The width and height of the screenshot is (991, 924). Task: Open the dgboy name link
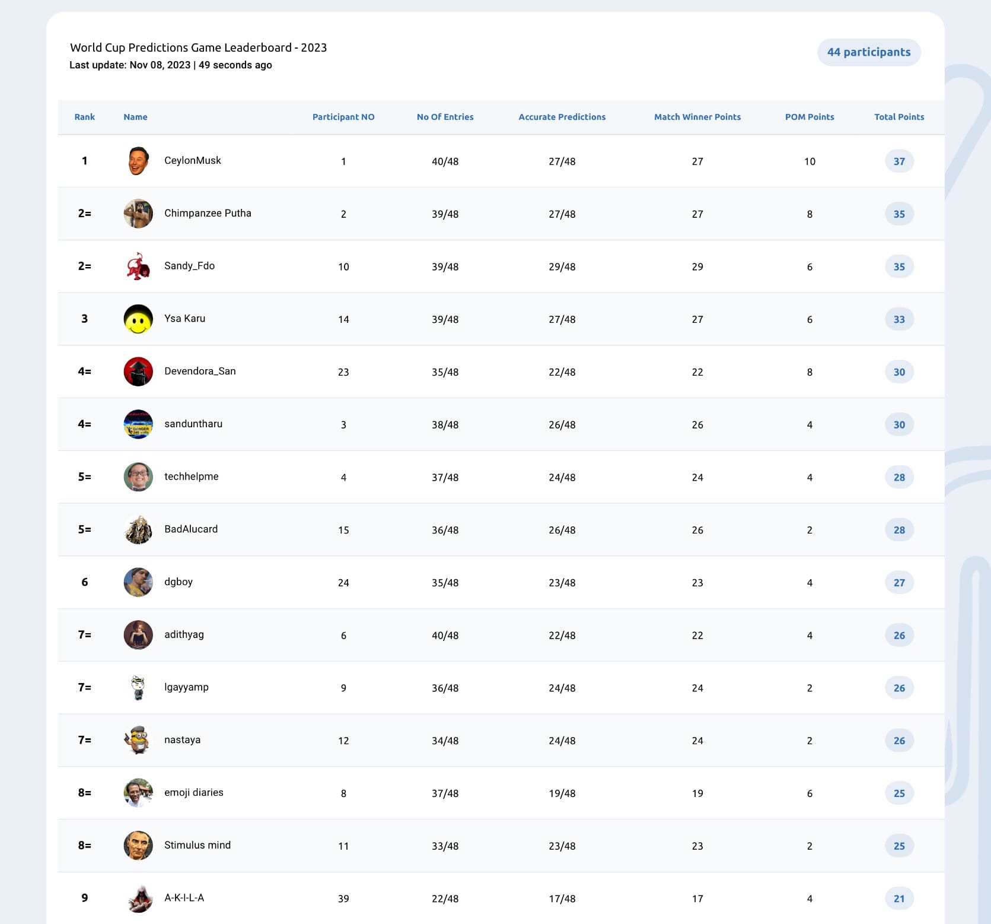[179, 582]
